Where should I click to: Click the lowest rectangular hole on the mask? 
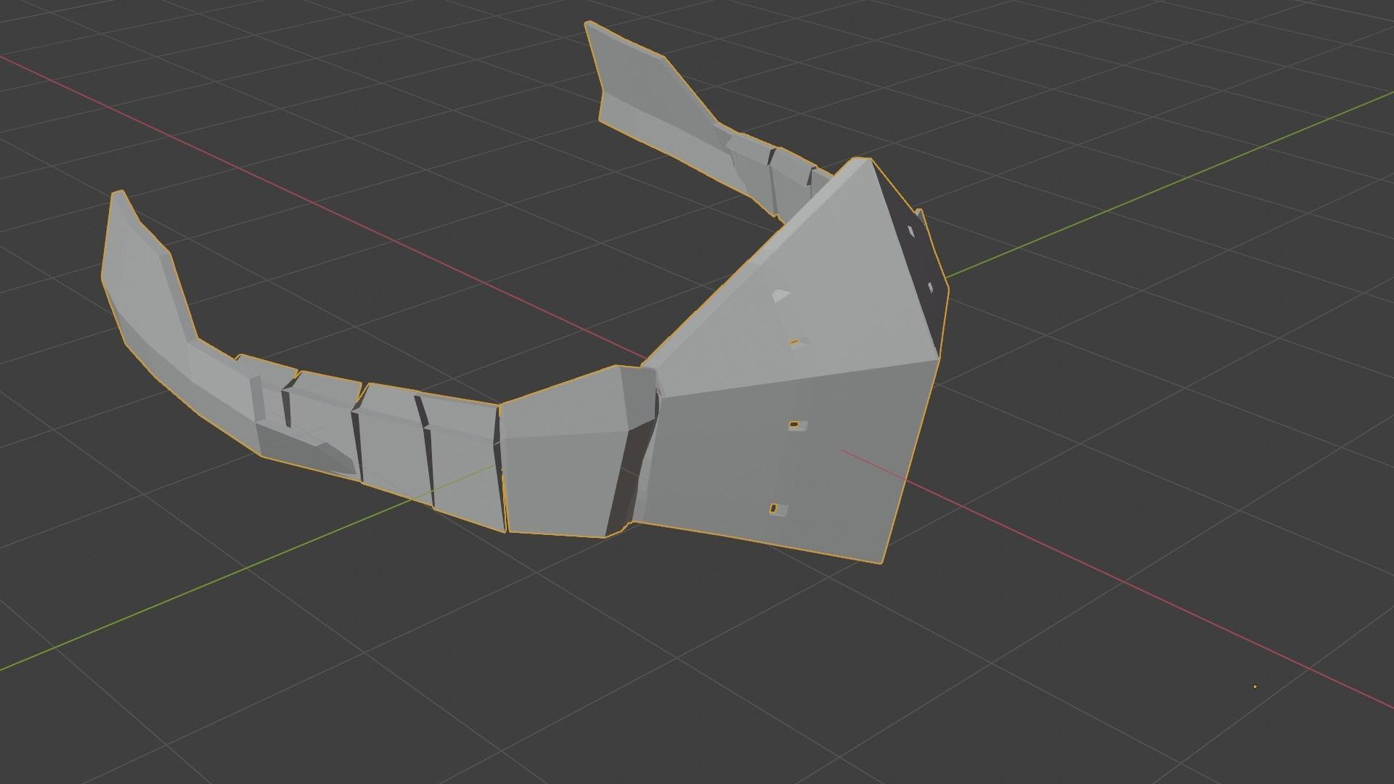pyautogui.click(x=774, y=509)
